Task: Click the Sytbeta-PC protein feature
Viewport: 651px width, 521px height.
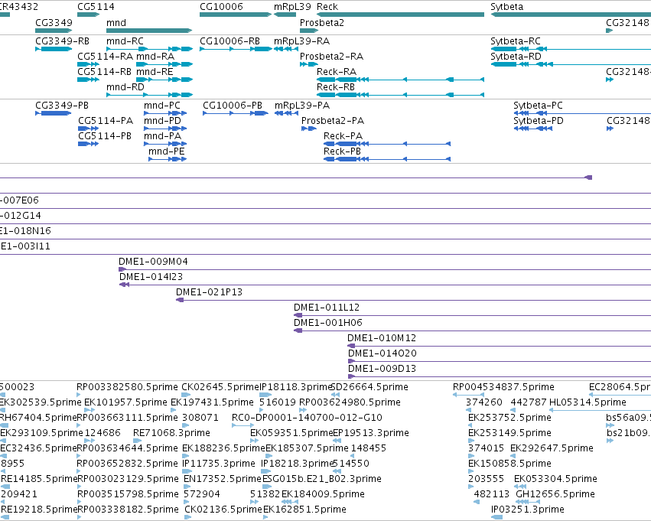Action: (x=582, y=113)
